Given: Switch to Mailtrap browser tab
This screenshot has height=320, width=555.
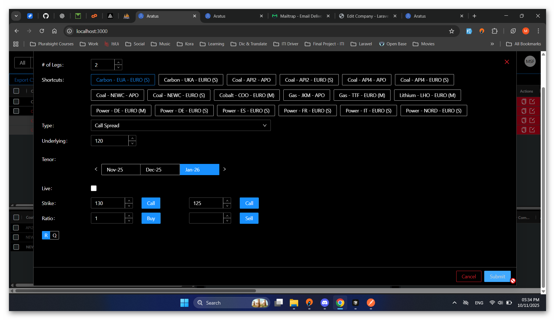Looking at the screenshot, I should tap(301, 16).
